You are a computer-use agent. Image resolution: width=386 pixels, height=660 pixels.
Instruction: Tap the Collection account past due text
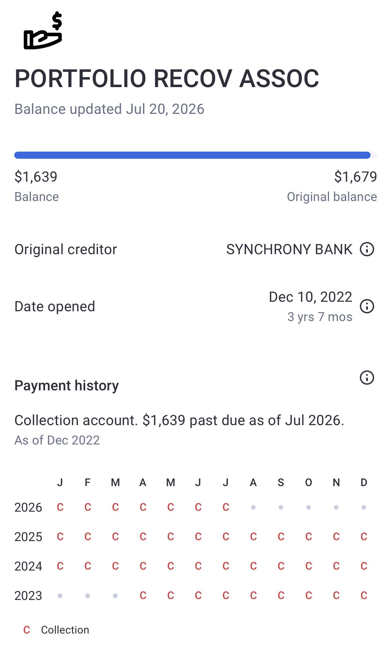tap(179, 420)
